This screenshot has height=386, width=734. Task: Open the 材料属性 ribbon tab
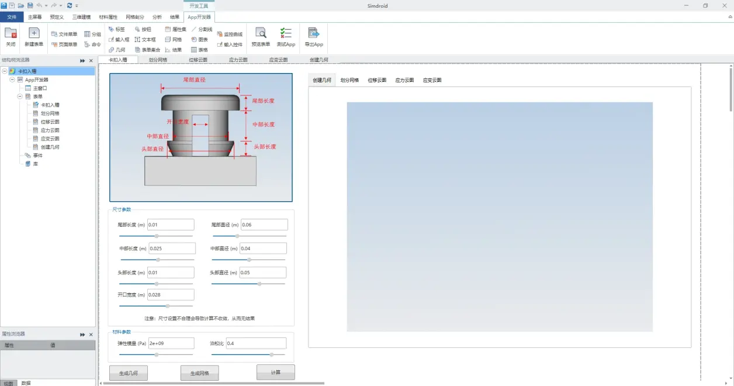[x=108, y=17]
